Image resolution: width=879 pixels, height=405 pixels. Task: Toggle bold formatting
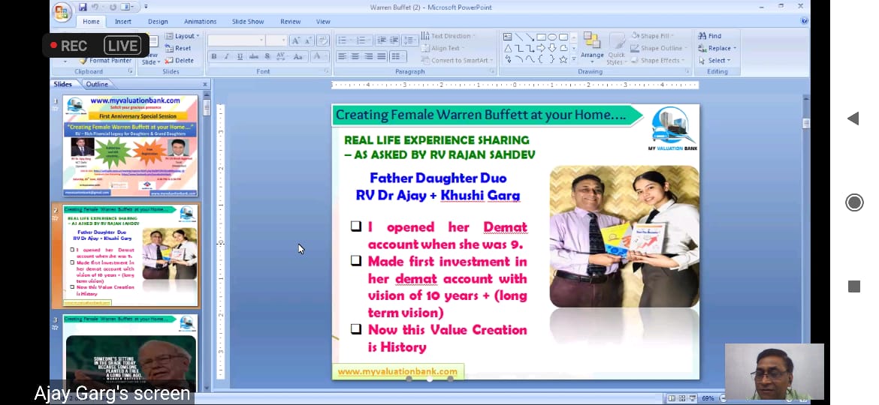pyautogui.click(x=213, y=56)
